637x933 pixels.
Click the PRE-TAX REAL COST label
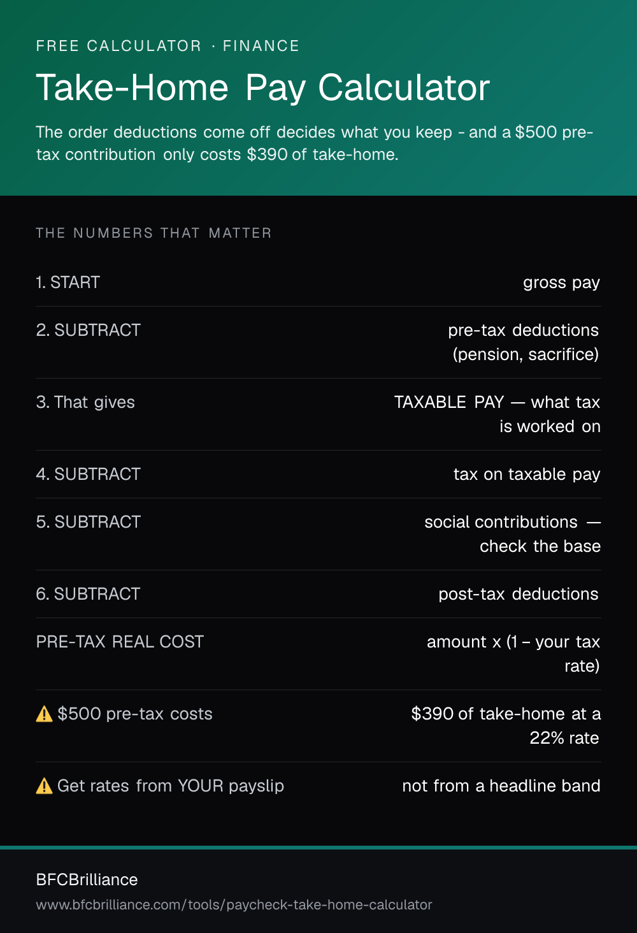120,642
